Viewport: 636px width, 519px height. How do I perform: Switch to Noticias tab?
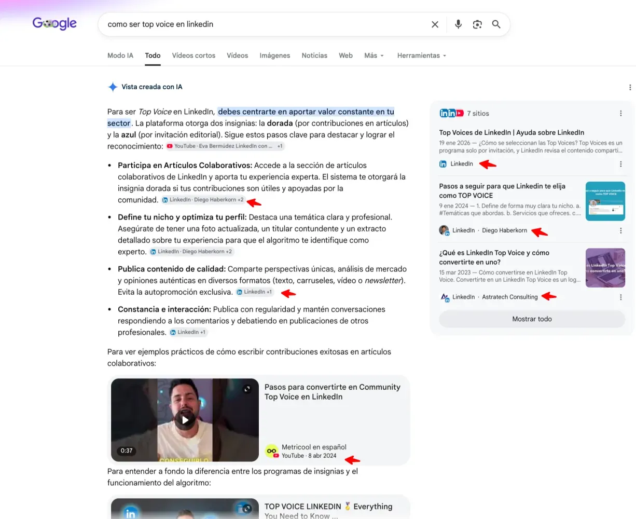click(314, 56)
